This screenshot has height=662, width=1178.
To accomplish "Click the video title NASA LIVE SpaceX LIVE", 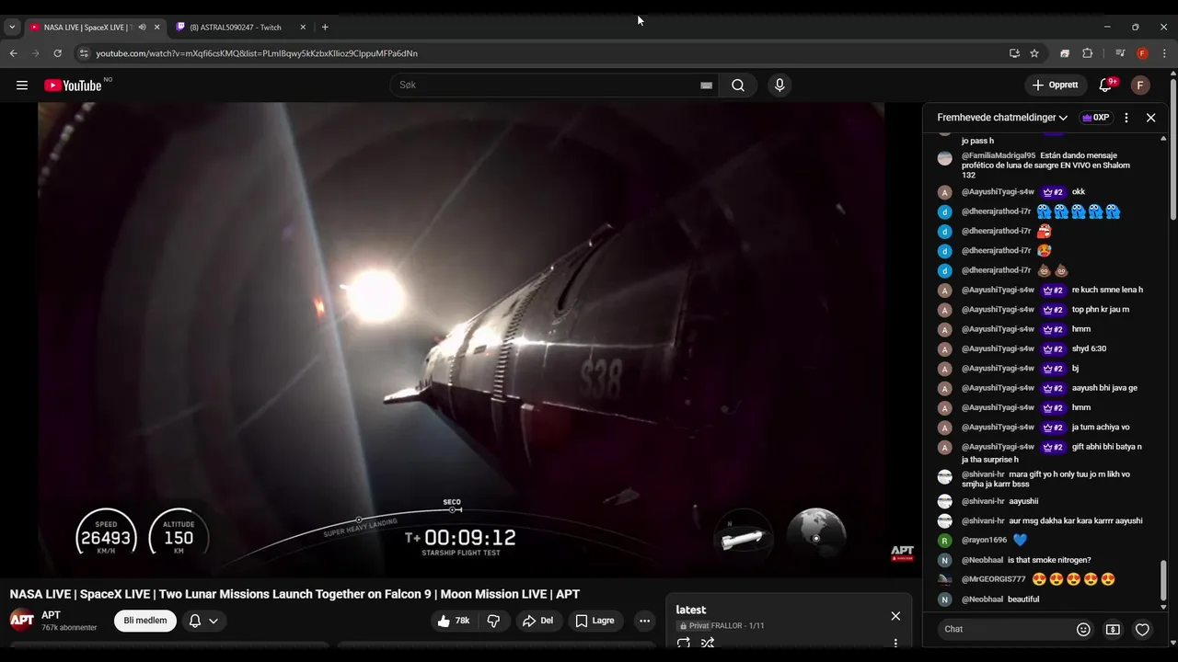I will click(294, 594).
